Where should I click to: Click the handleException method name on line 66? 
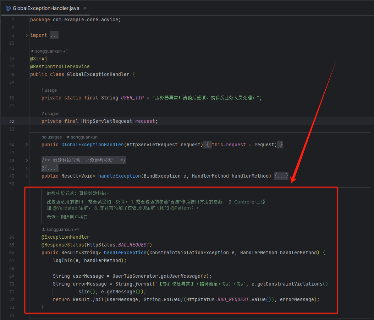tap(125, 253)
